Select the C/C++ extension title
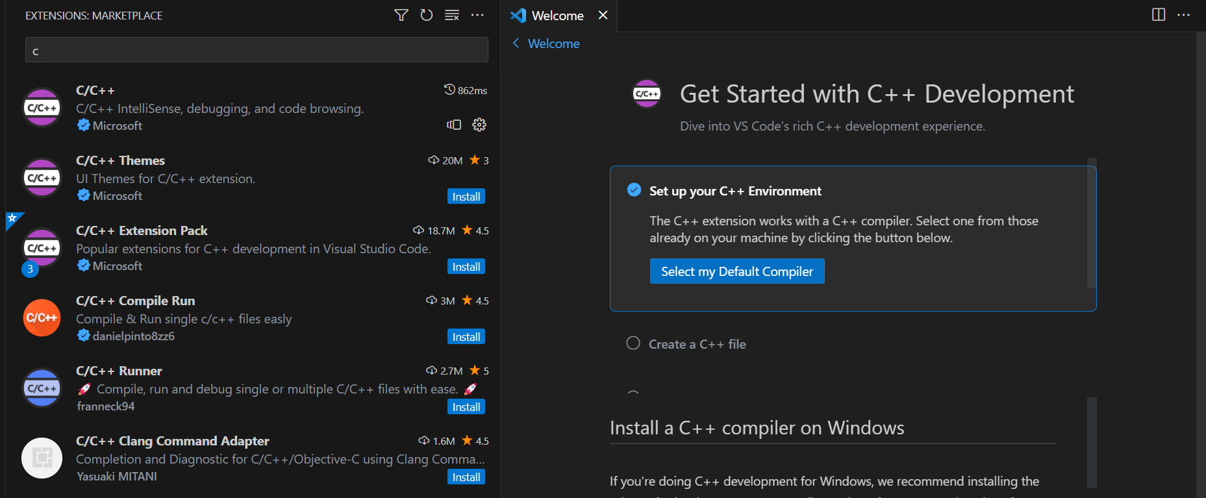Viewport: 1206px width, 498px height. [95, 90]
